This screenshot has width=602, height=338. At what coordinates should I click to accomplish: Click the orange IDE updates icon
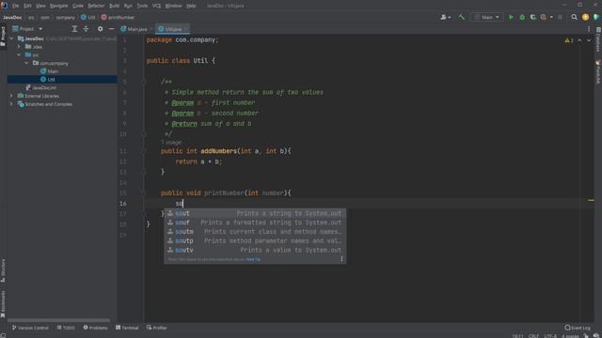585,17
